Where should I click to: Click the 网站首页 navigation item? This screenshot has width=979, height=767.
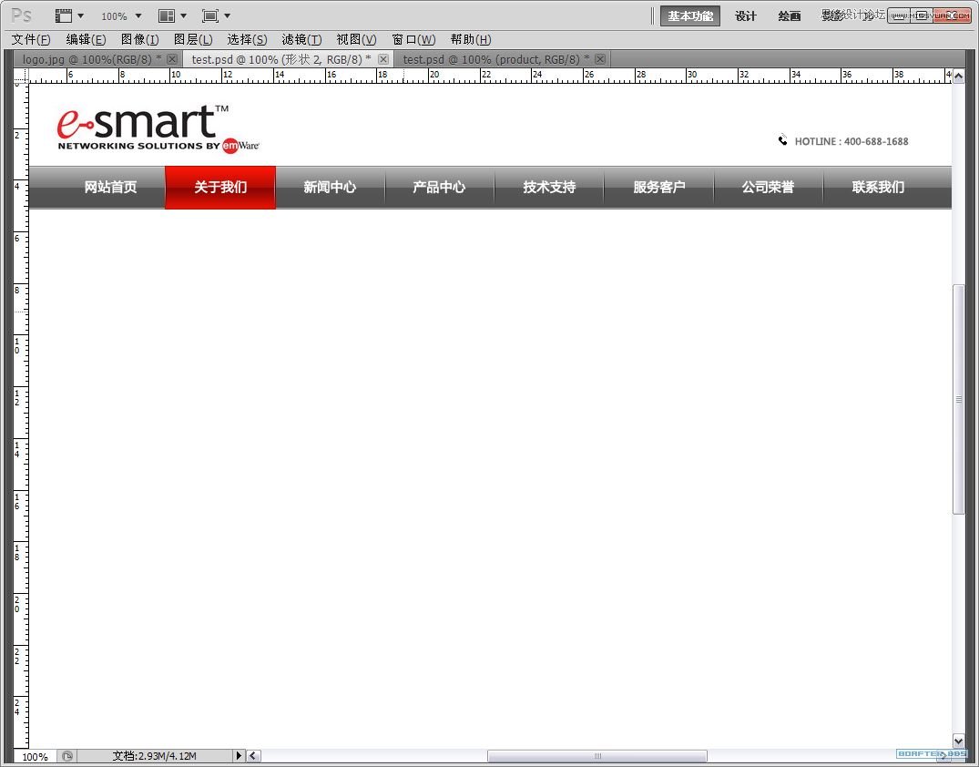(110, 188)
